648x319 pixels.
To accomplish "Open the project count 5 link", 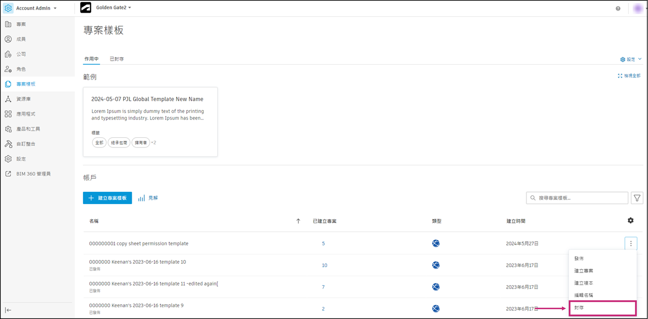I will 324,244.
